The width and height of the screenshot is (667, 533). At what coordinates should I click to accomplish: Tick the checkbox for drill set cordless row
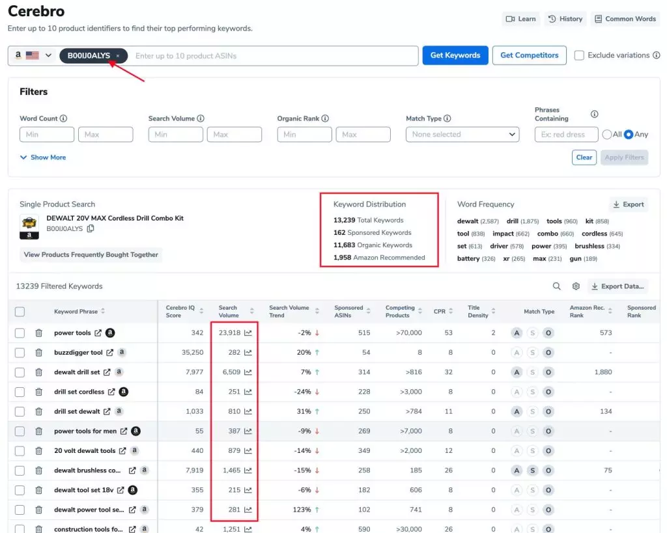click(x=20, y=392)
